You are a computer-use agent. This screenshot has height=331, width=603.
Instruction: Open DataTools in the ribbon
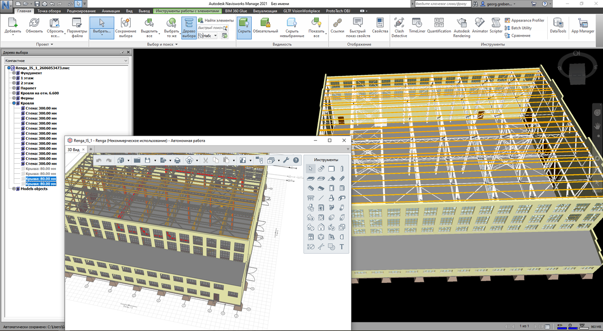pyautogui.click(x=558, y=25)
